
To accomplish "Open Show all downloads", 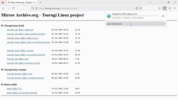I will [136, 24].
